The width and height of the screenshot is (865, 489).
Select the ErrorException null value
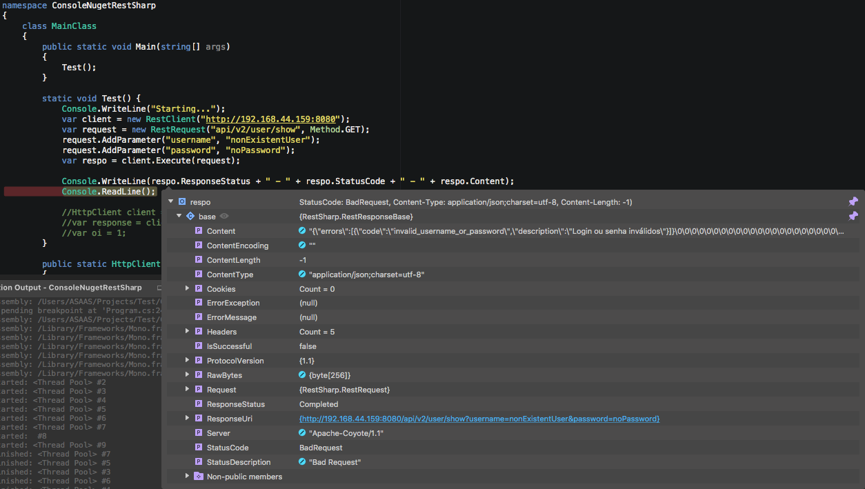coord(308,303)
